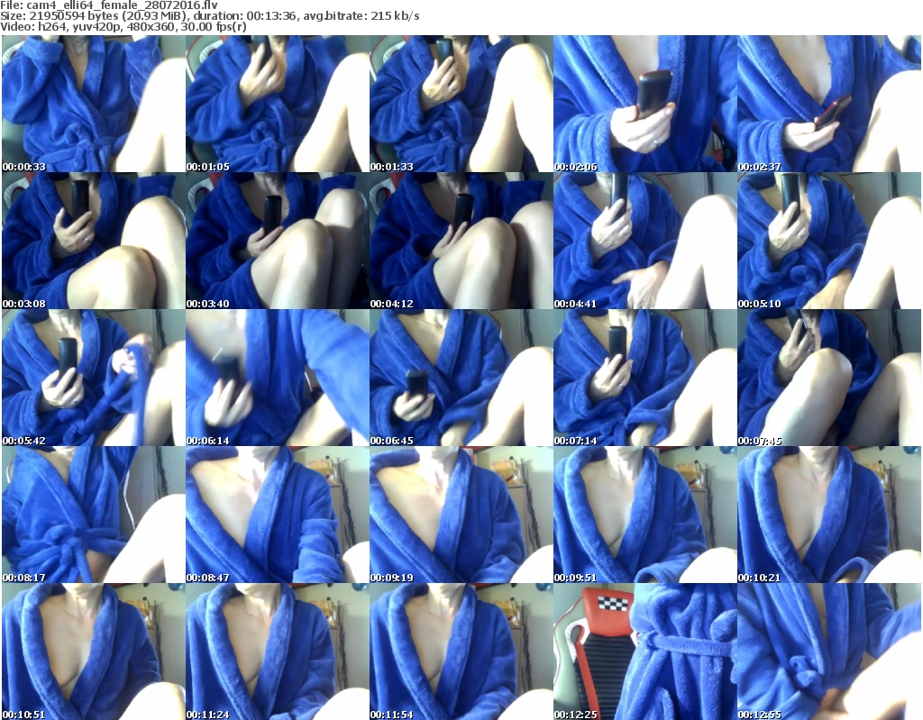Select the thumbnail timestamped 00:02:06
The height and width of the screenshot is (720, 923).
645,104
